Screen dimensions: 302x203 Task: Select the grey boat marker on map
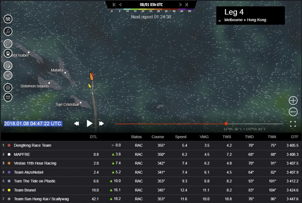click(93, 93)
